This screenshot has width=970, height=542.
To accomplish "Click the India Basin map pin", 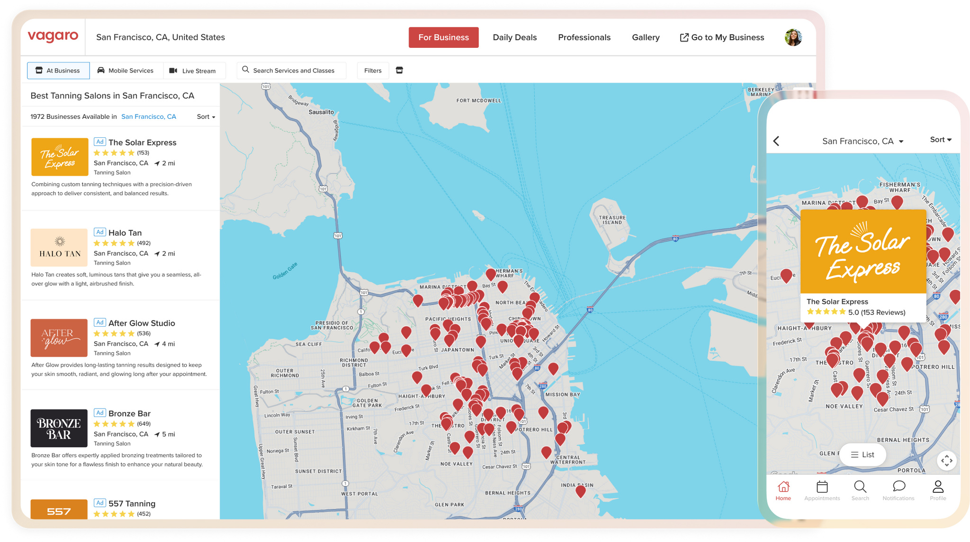I will (x=580, y=491).
